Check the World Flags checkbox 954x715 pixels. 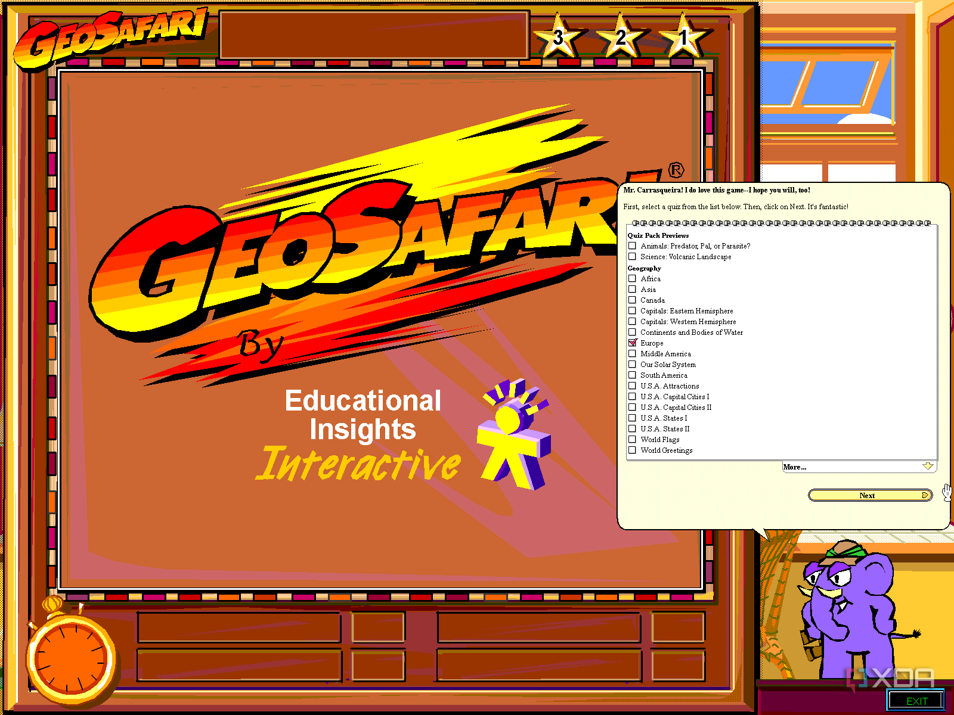coord(632,439)
